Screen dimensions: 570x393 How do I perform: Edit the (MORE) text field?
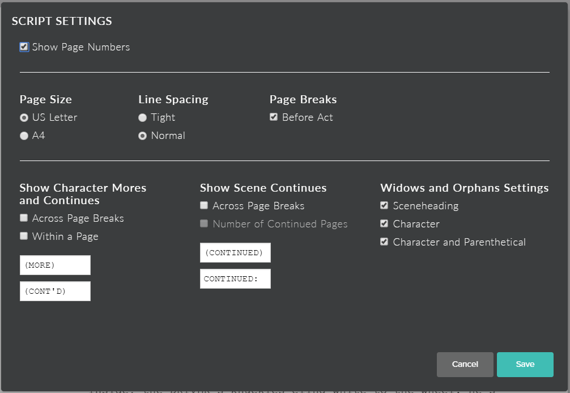tap(56, 265)
